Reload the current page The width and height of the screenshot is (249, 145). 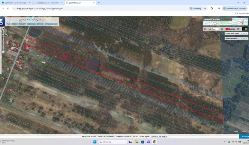tap(8, 8)
